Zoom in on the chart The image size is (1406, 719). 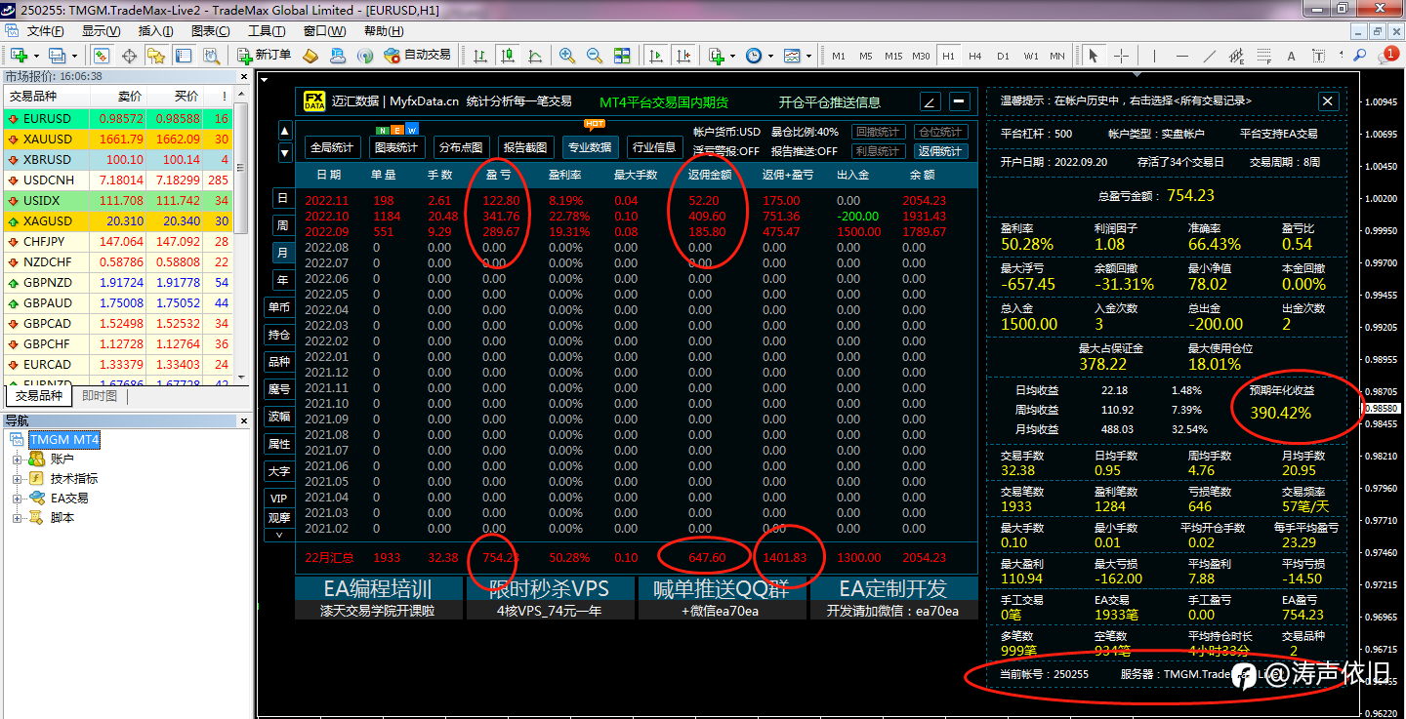click(566, 56)
